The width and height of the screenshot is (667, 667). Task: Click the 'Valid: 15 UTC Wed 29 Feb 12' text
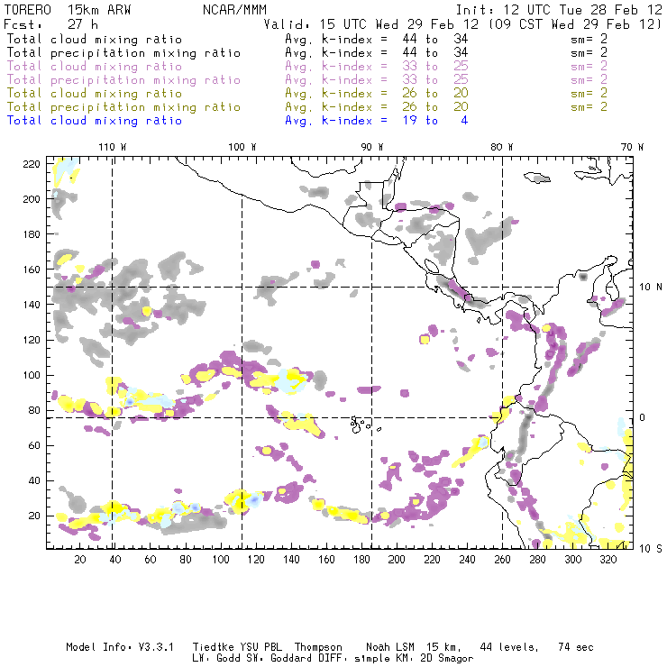click(x=371, y=24)
